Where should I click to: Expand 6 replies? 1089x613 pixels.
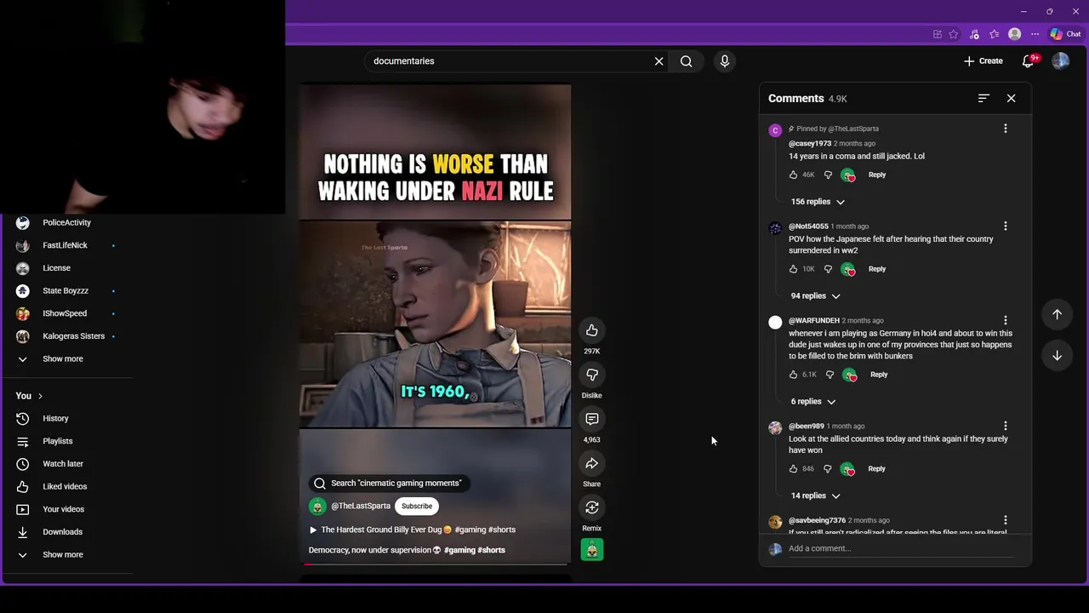[812, 402]
